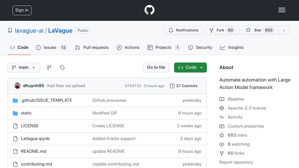
Task: Open the README.md file
Action: click(x=33, y=152)
